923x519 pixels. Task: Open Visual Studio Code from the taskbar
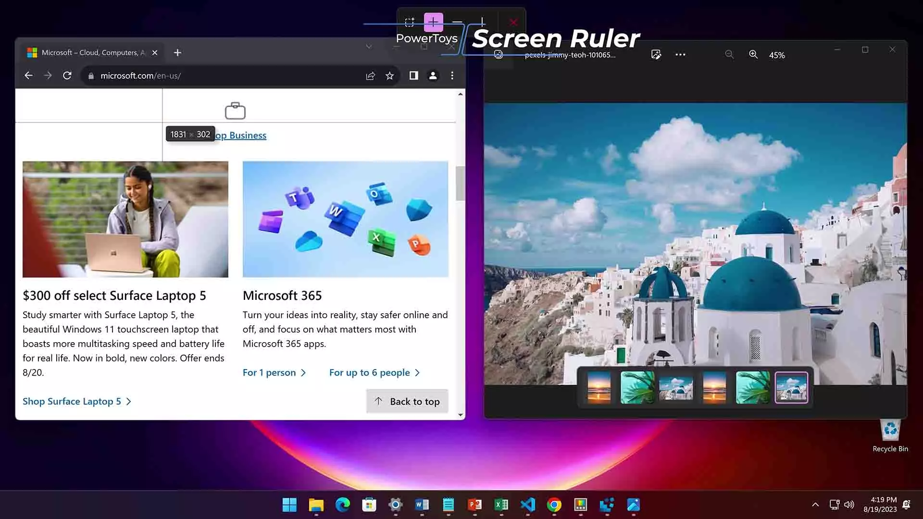tap(528, 505)
